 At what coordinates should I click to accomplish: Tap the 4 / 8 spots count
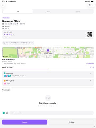92,67
